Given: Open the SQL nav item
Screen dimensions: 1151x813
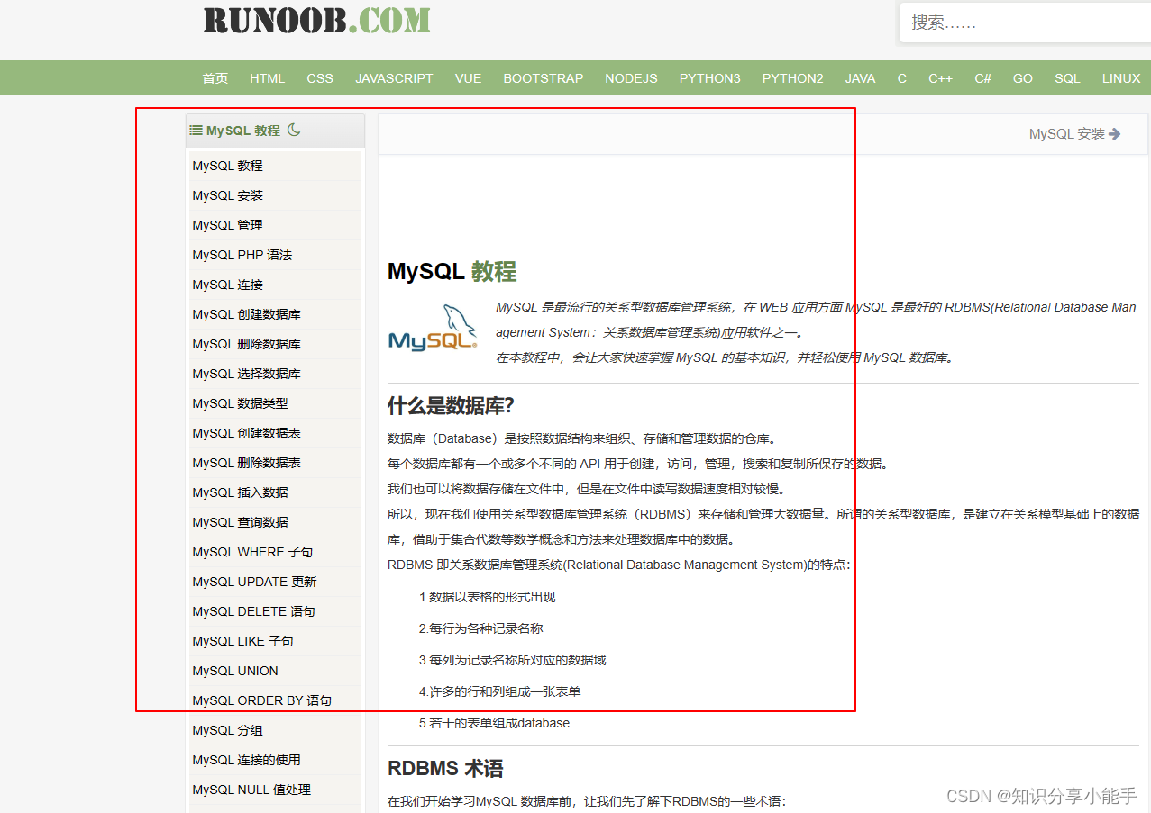Looking at the screenshot, I should (x=1067, y=78).
